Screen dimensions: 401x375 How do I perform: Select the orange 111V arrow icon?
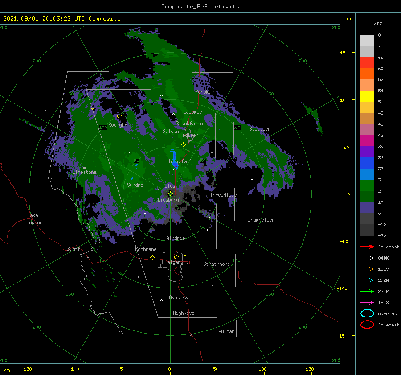pos(367,269)
